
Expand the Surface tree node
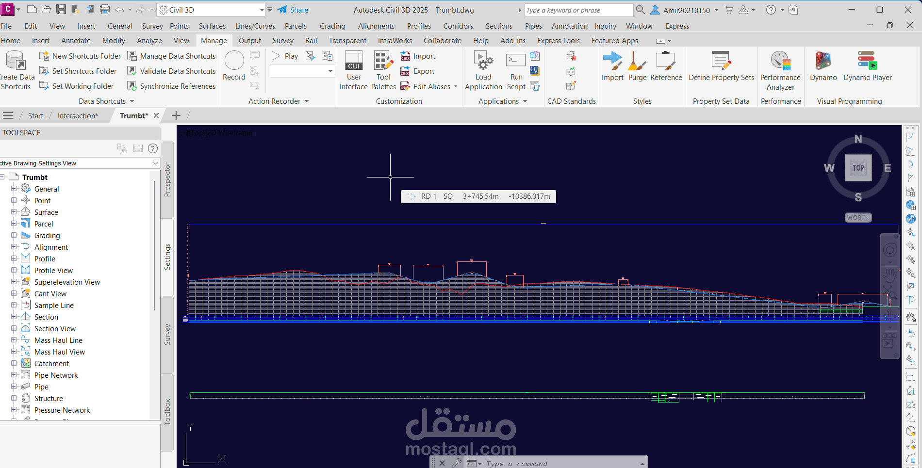[x=14, y=212]
